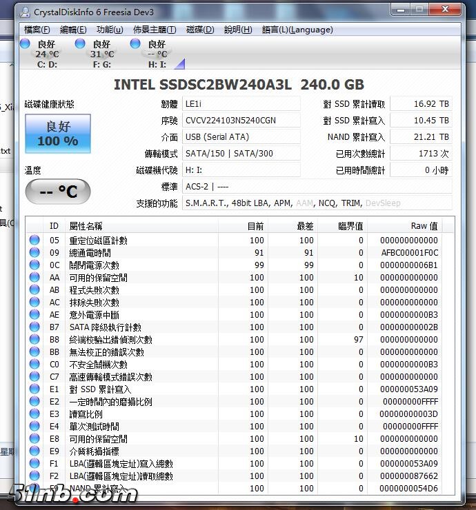Click the 最差 column header

tap(292, 226)
